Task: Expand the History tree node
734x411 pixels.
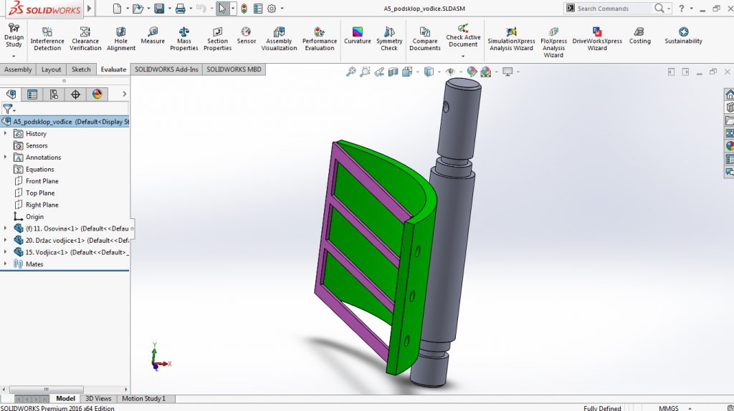Action: tap(6, 133)
